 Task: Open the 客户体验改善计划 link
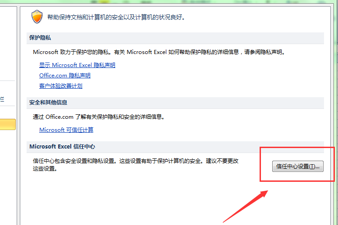60,86
